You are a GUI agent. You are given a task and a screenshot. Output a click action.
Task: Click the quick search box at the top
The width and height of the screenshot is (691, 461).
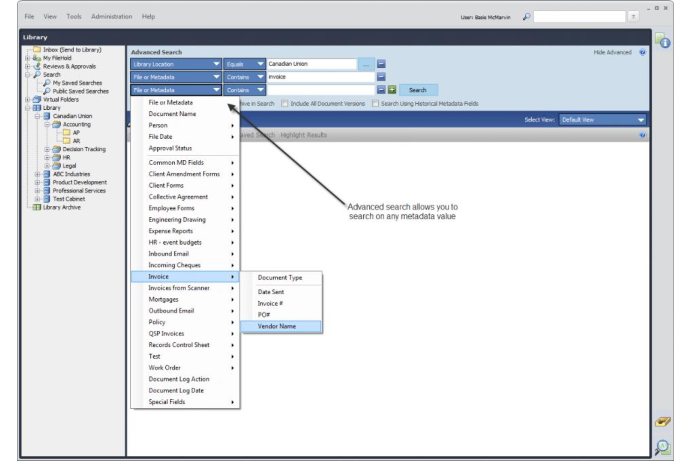coord(579,17)
